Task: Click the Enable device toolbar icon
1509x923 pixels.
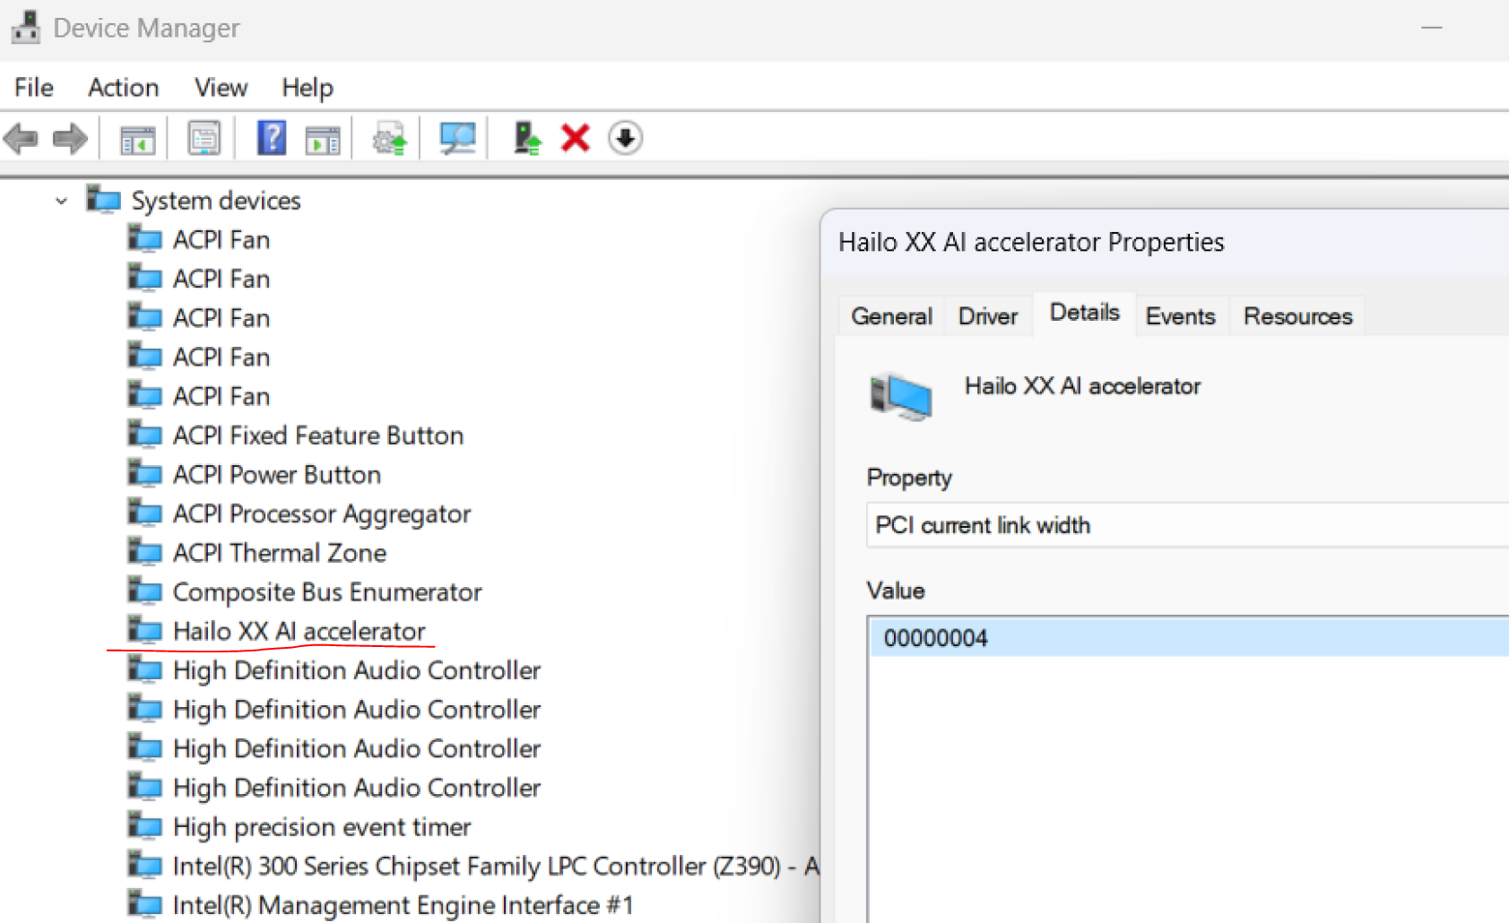Action: [526, 138]
